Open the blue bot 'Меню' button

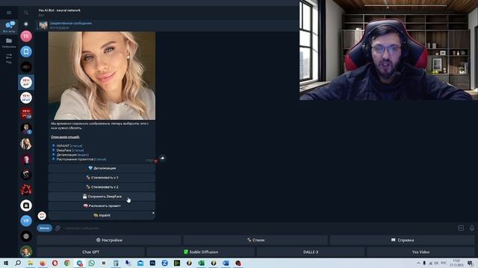coord(45,228)
